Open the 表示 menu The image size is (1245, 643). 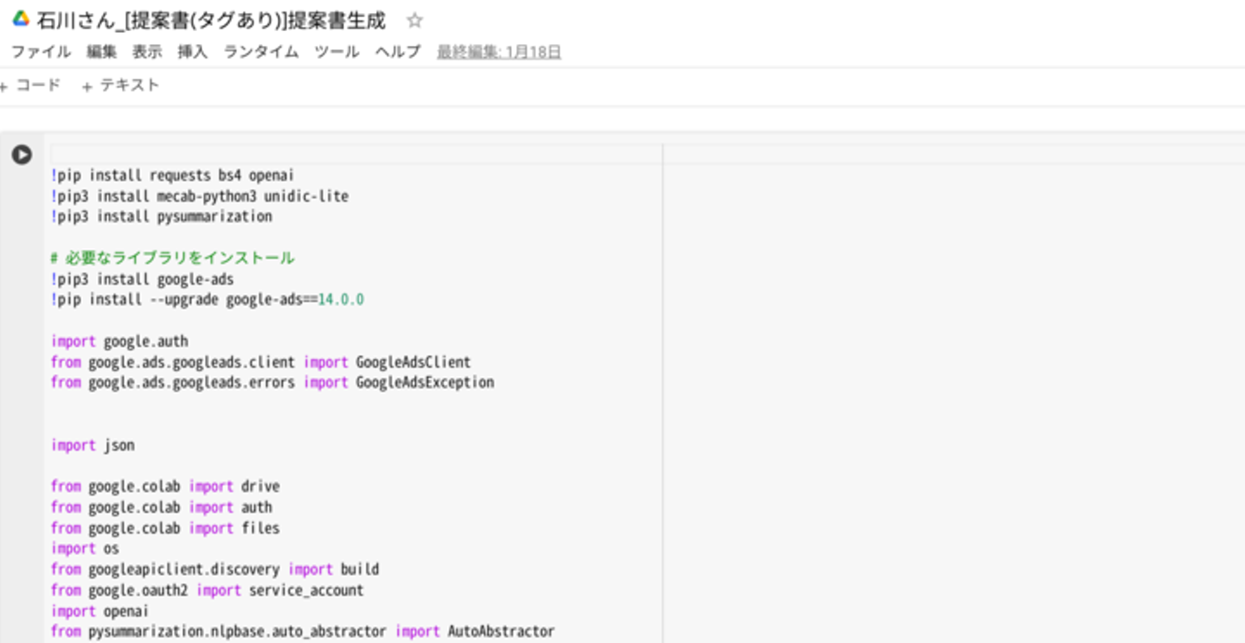tap(147, 52)
